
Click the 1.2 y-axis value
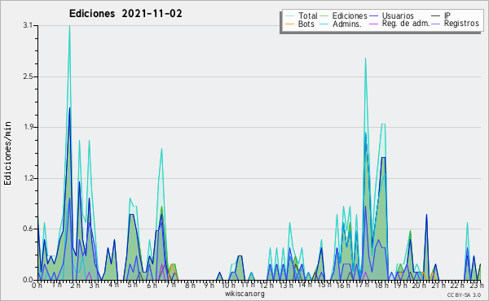(x=28, y=178)
